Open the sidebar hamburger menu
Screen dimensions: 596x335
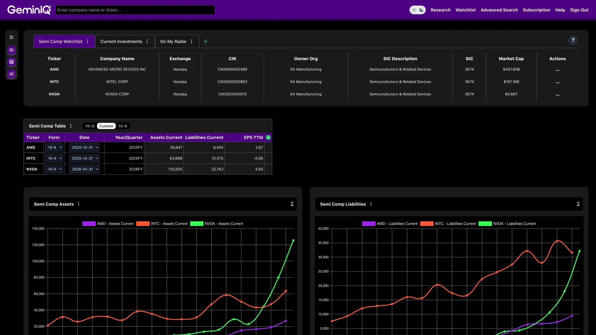click(11, 37)
